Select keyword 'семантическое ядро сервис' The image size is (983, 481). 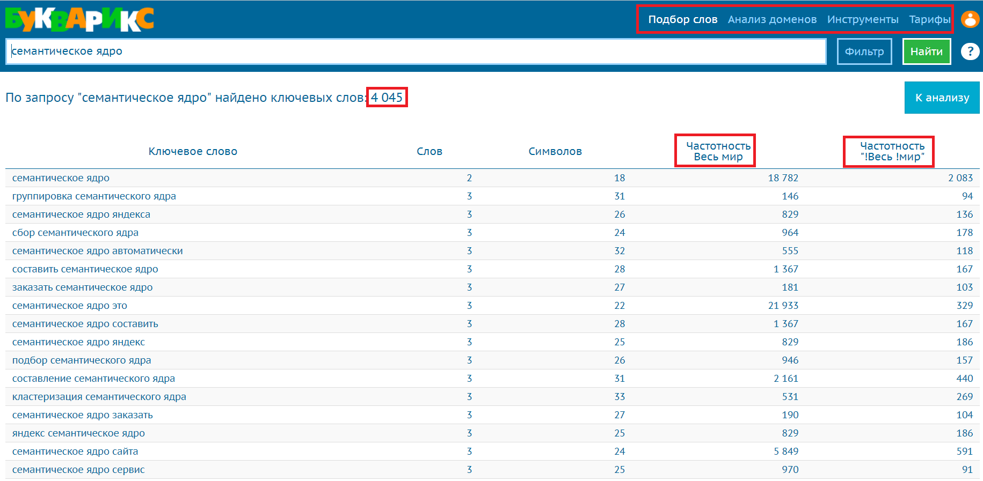tap(78, 470)
